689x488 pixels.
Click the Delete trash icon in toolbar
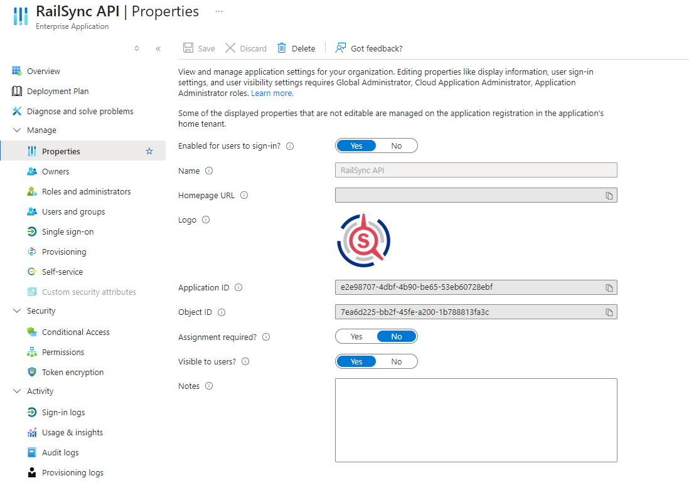pos(282,48)
